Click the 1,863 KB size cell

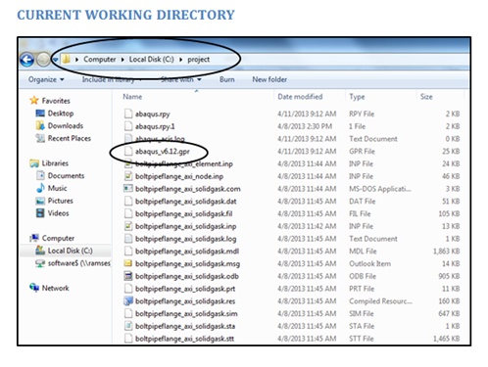[446, 252]
